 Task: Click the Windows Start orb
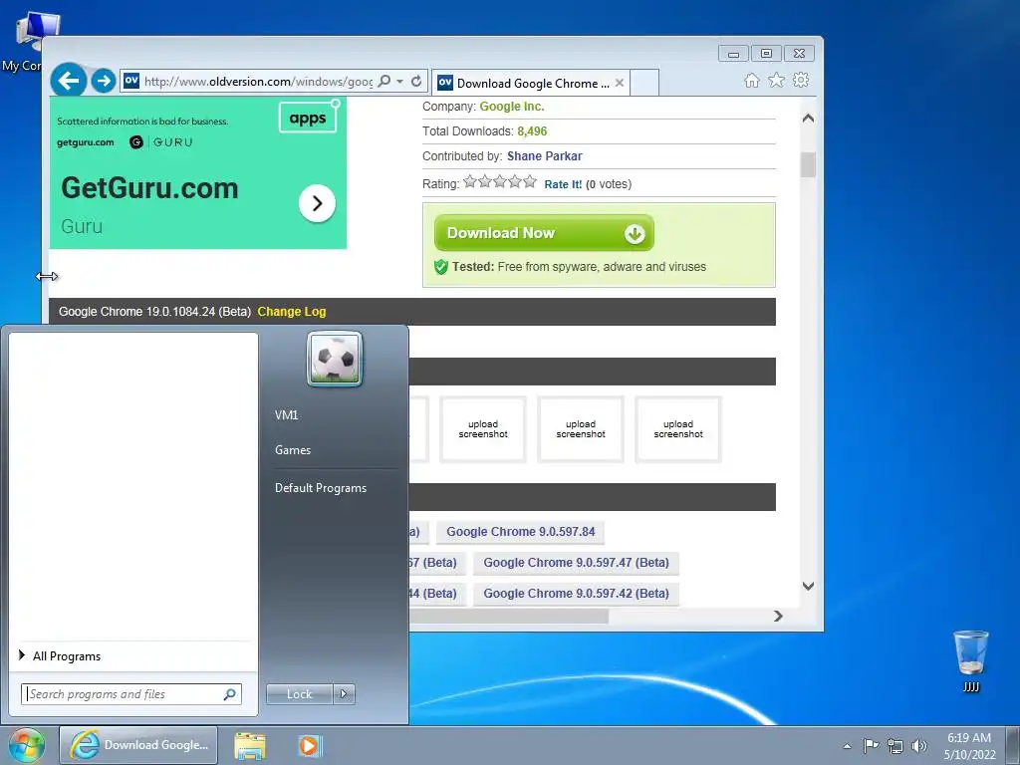26,745
